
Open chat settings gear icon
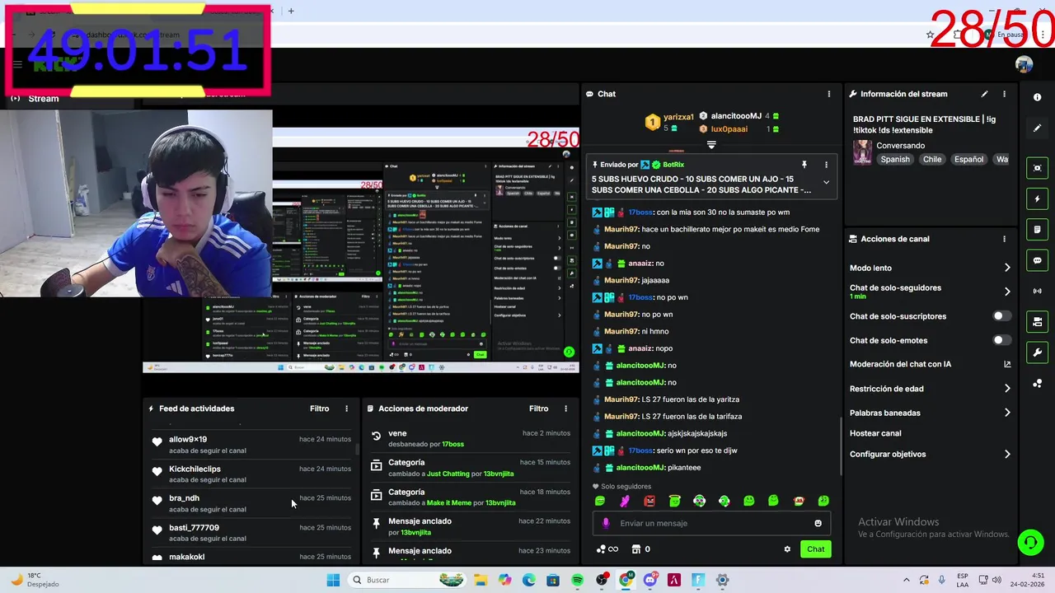[x=787, y=549]
